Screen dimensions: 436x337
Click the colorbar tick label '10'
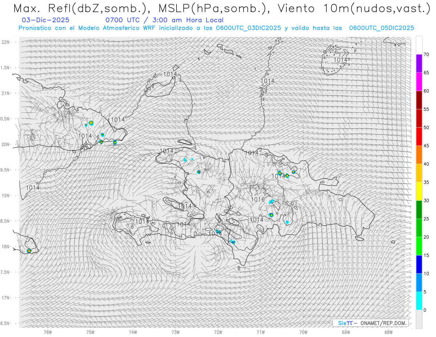(x=427, y=273)
